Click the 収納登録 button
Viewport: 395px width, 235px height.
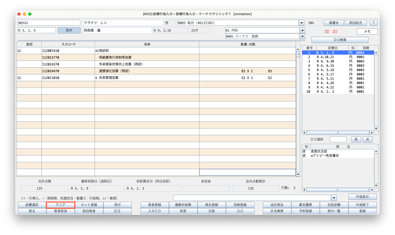tap(240, 205)
